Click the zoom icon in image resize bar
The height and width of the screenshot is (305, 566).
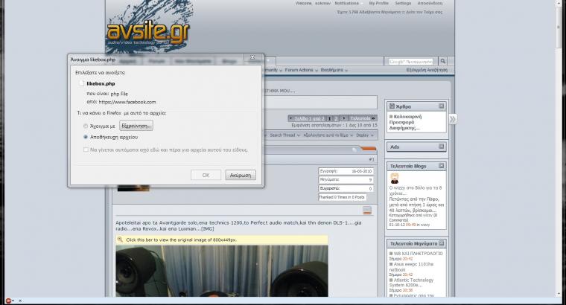coord(120,240)
